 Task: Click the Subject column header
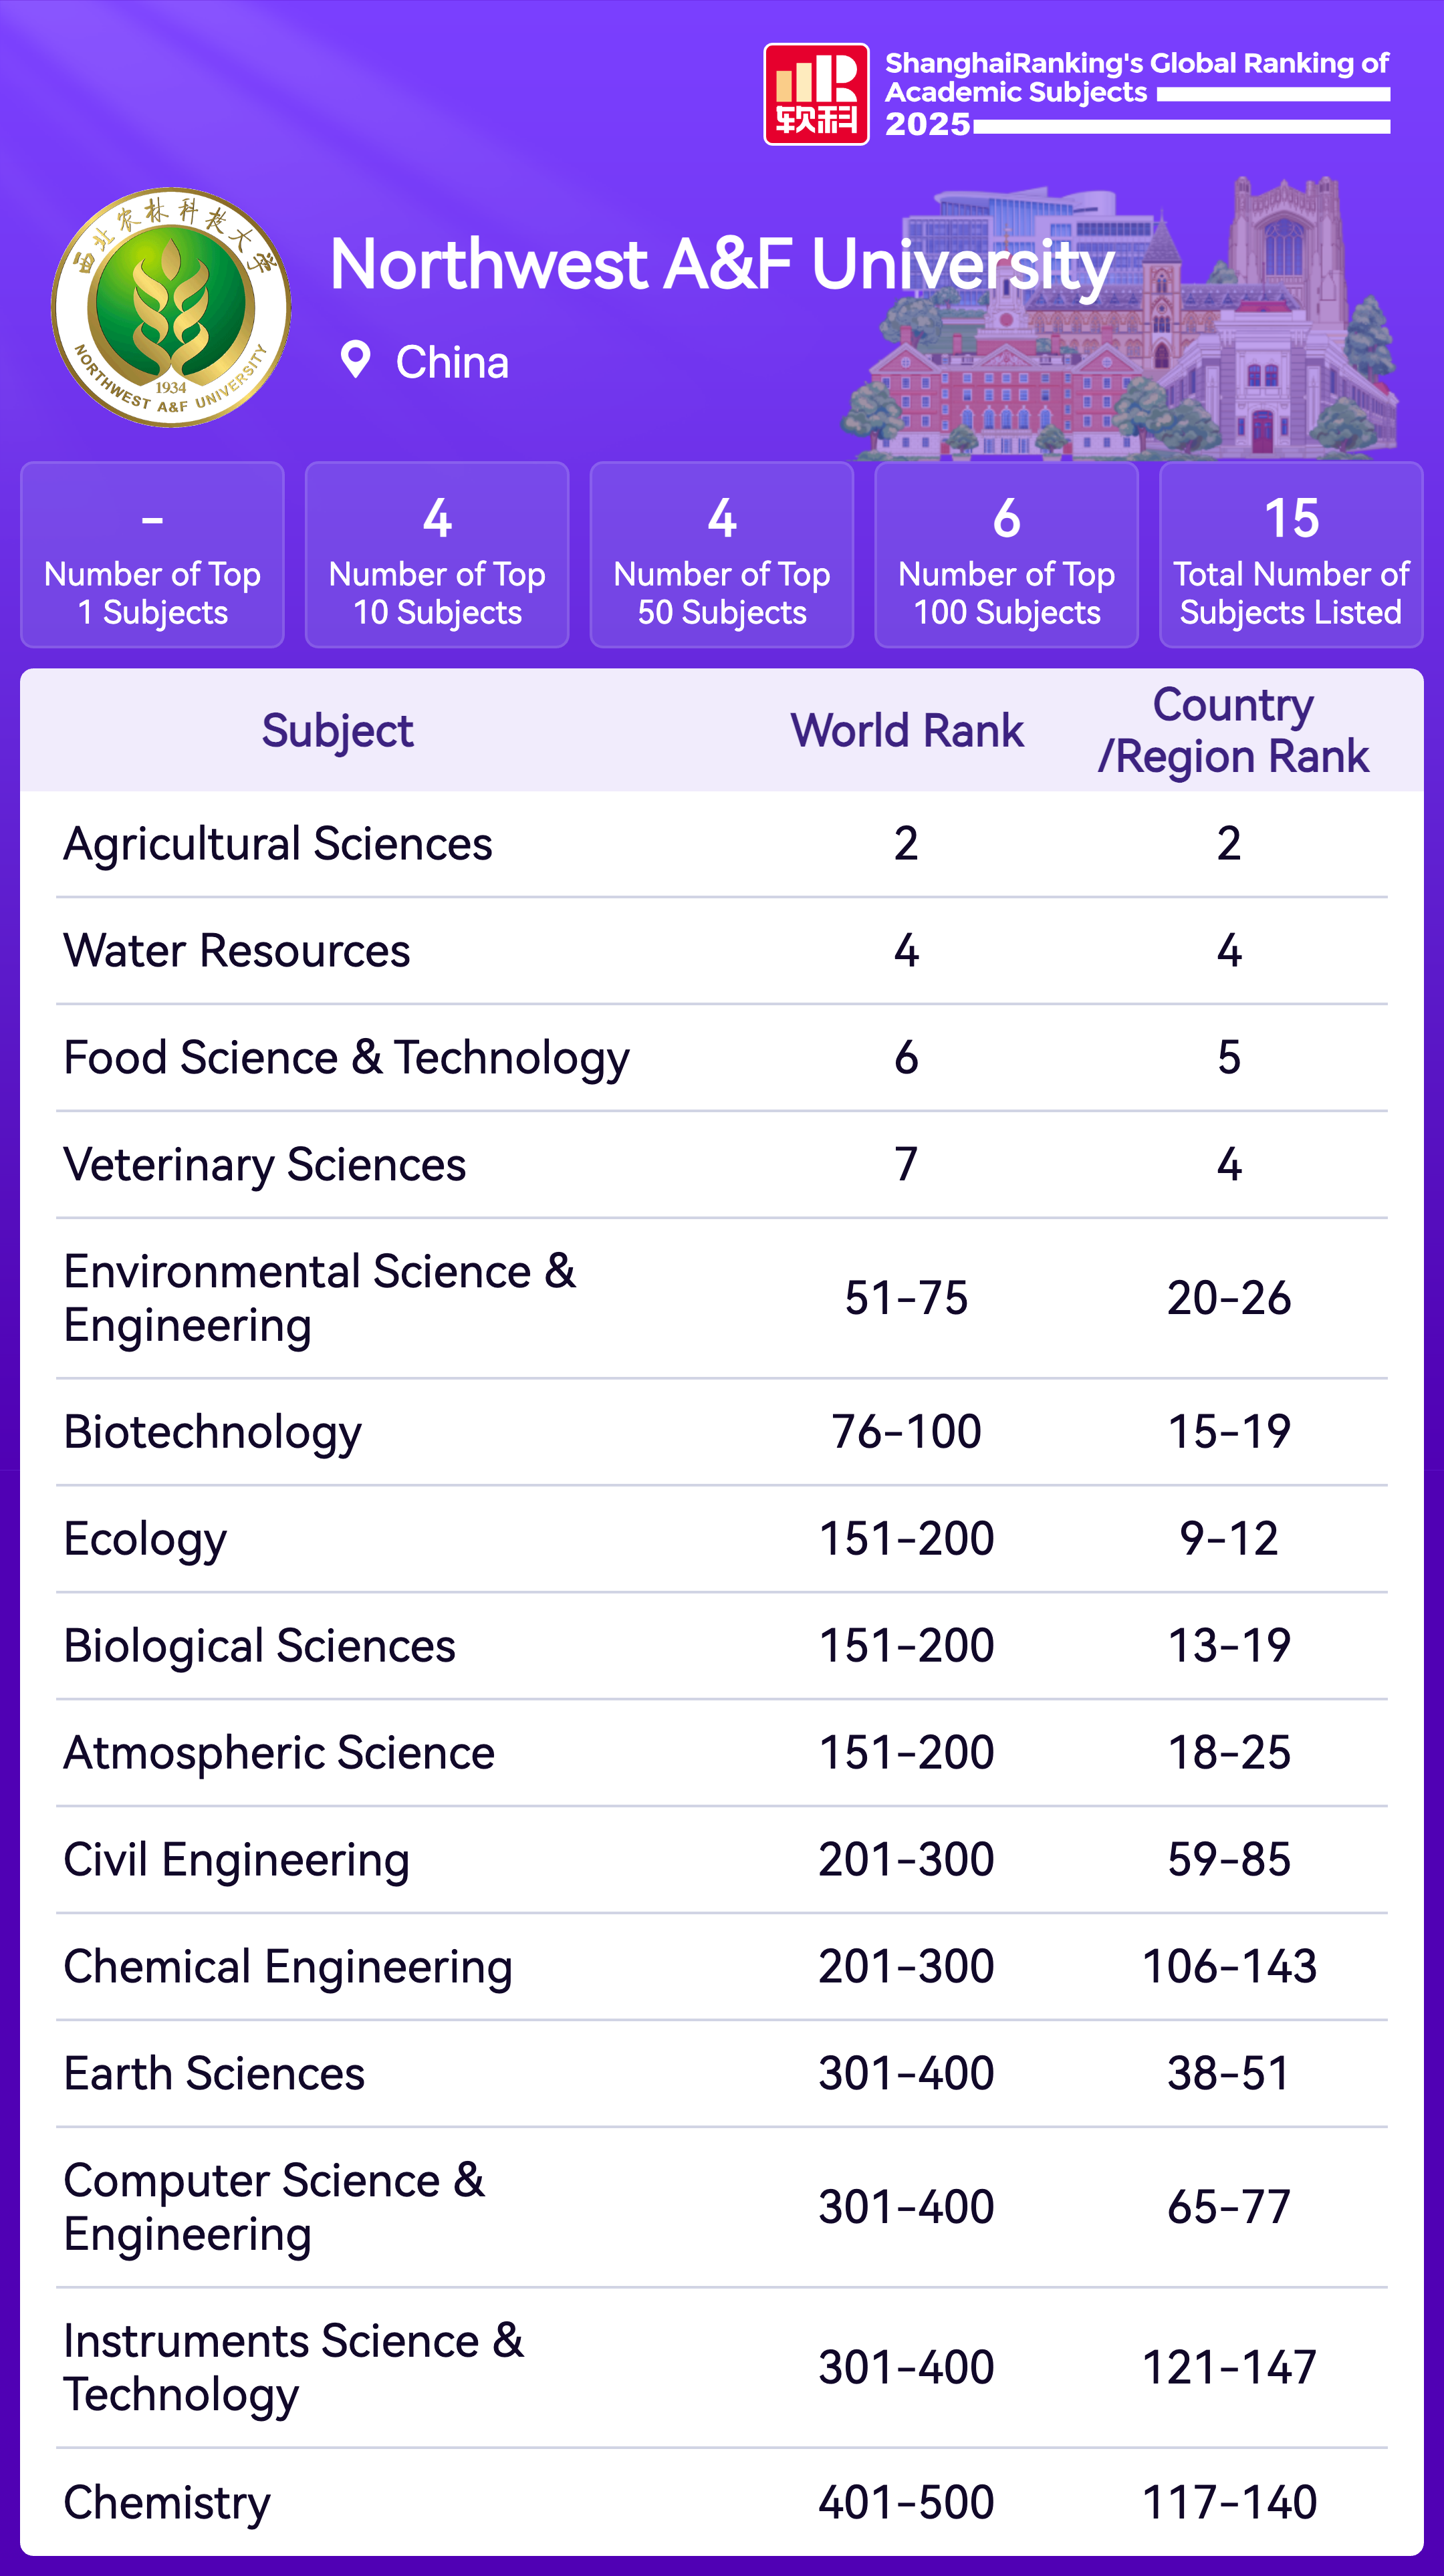point(337,731)
